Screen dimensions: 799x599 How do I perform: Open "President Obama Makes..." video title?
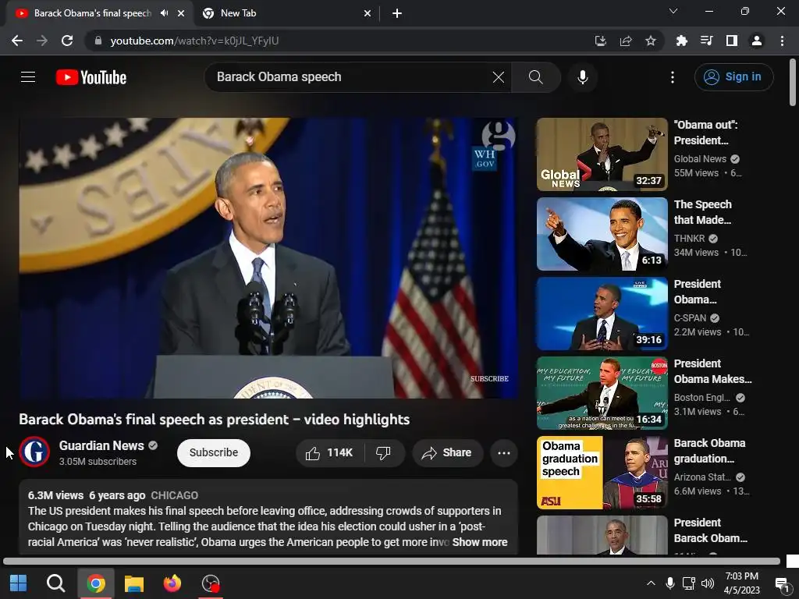pyautogui.click(x=712, y=371)
